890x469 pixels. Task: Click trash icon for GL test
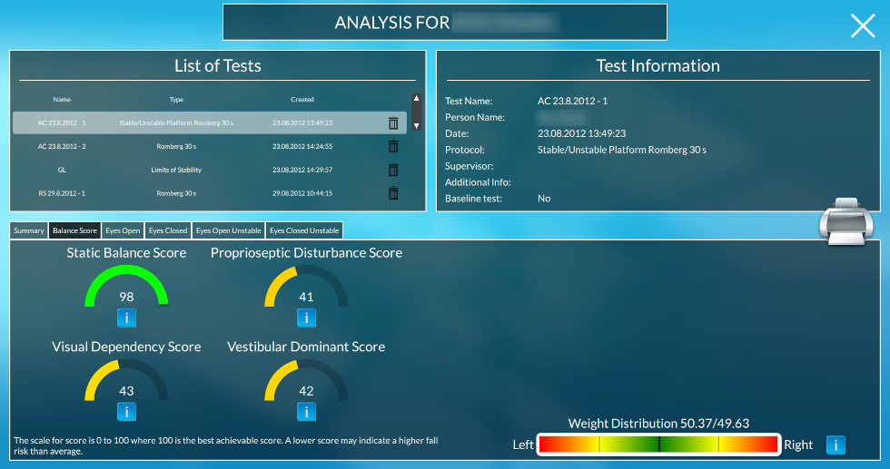pyautogui.click(x=393, y=170)
